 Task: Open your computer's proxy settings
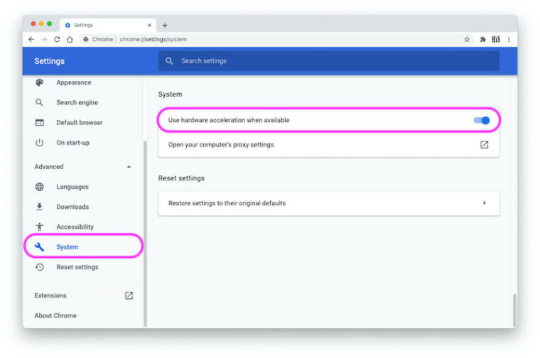pyautogui.click(x=221, y=145)
